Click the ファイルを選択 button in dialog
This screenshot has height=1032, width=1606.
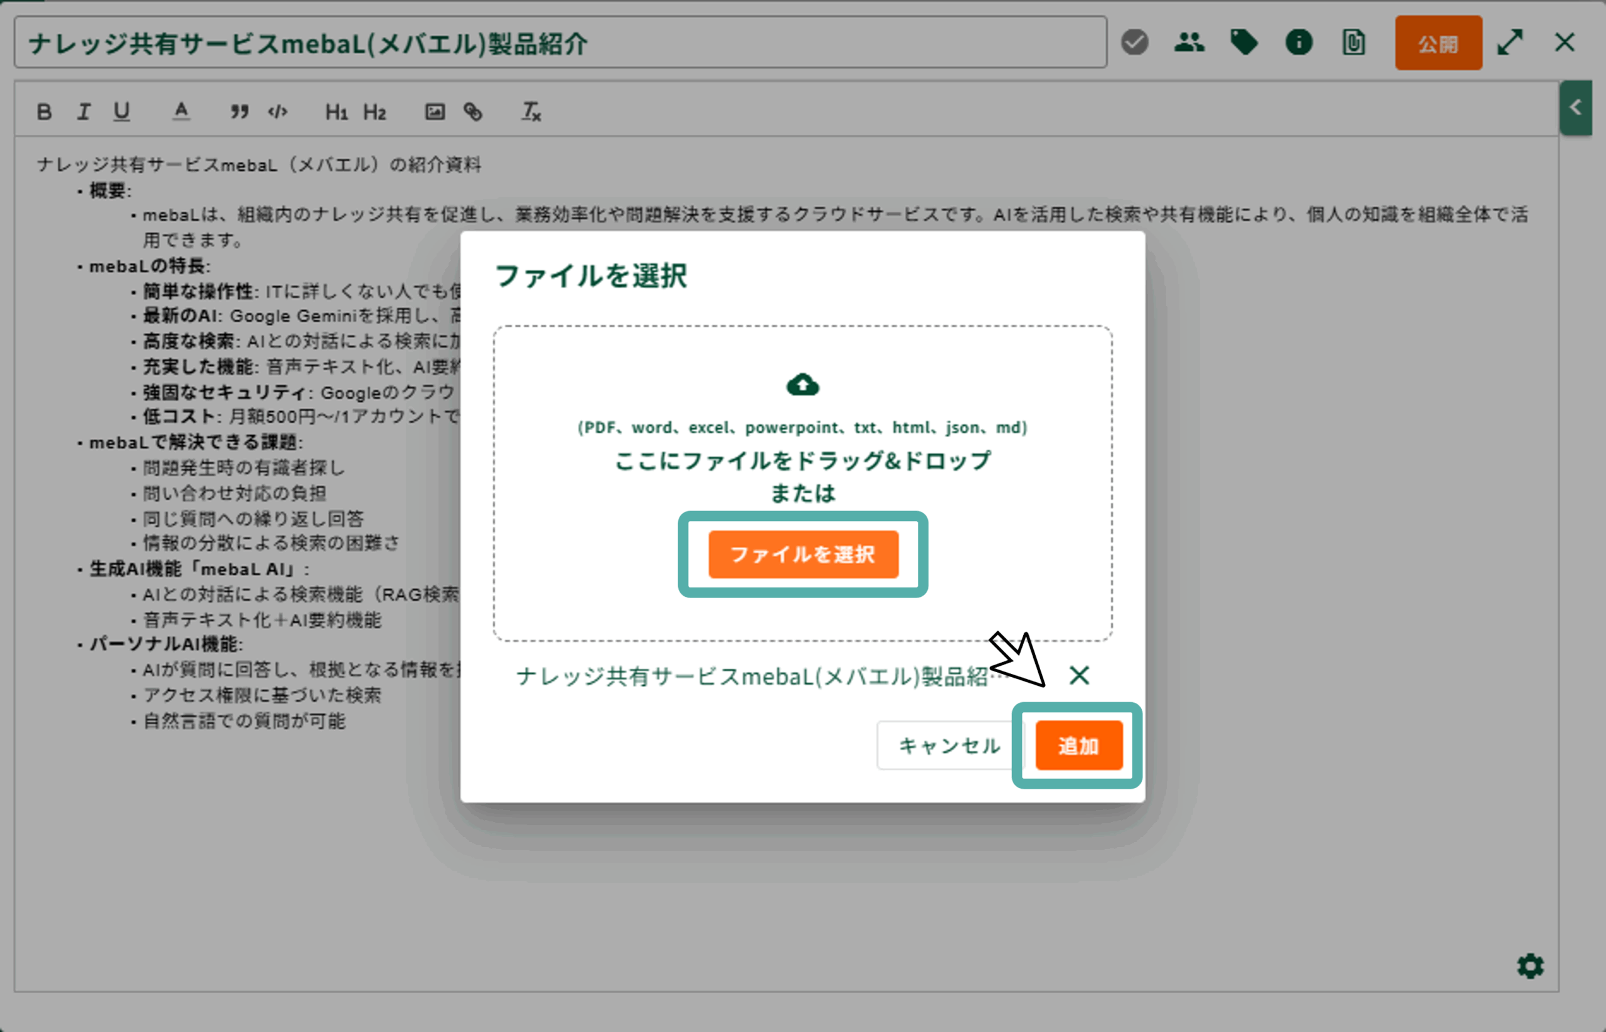click(x=804, y=554)
